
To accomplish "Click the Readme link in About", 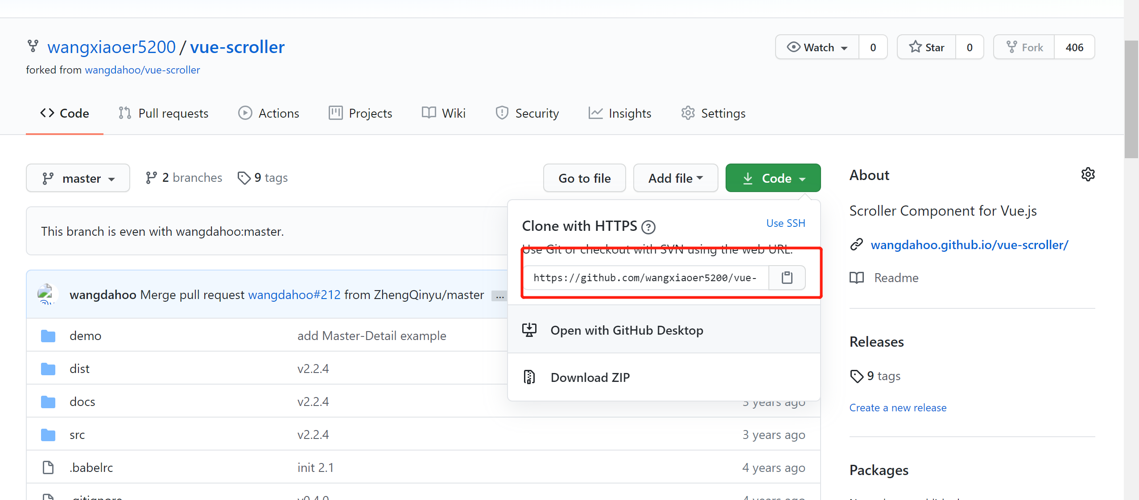I will [x=896, y=278].
